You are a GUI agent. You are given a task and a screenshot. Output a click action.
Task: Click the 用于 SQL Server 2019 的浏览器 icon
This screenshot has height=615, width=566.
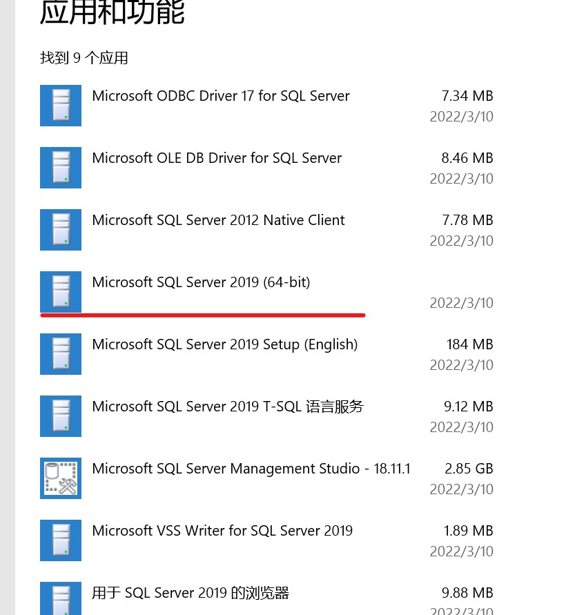coord(61,598)
